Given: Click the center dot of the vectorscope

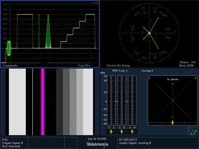Looking at the screenshot, I should (x=149, y=33).
